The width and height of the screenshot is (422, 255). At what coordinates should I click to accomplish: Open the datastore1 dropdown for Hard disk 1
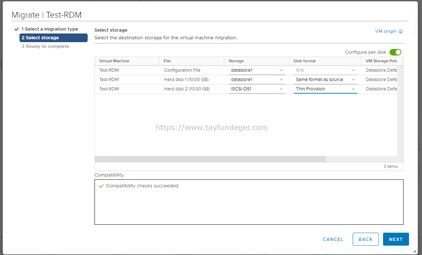pos(281,79)
